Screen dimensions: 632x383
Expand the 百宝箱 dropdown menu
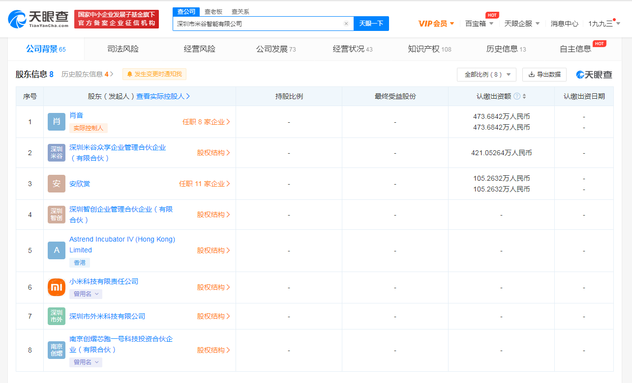479,24
